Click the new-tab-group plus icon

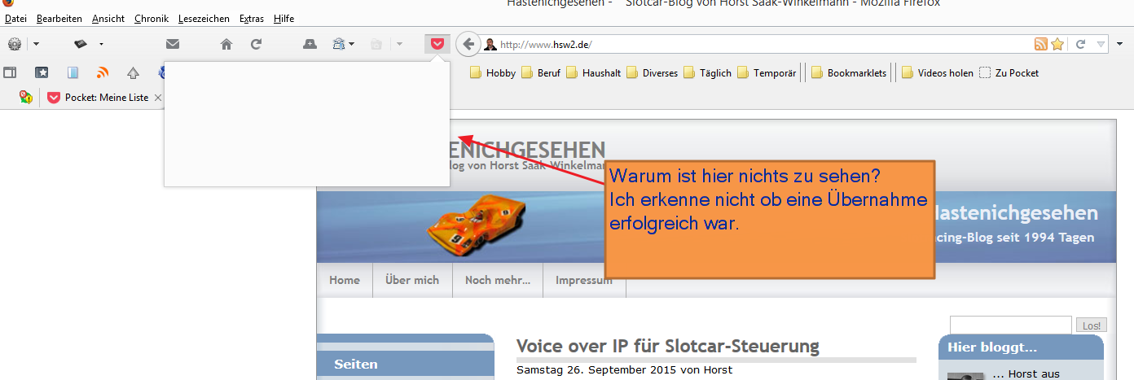pos(310,44)
